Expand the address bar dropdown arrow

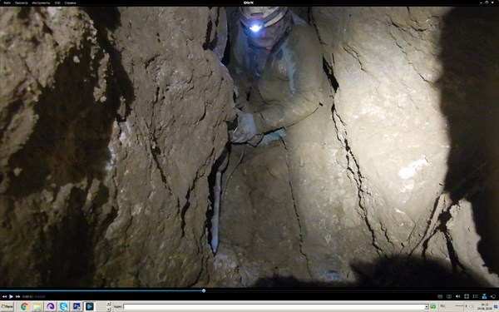click(x=427, y=306)
